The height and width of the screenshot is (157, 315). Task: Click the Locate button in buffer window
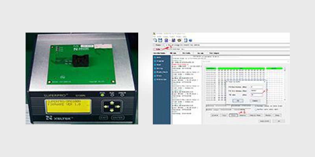point(215,115)
